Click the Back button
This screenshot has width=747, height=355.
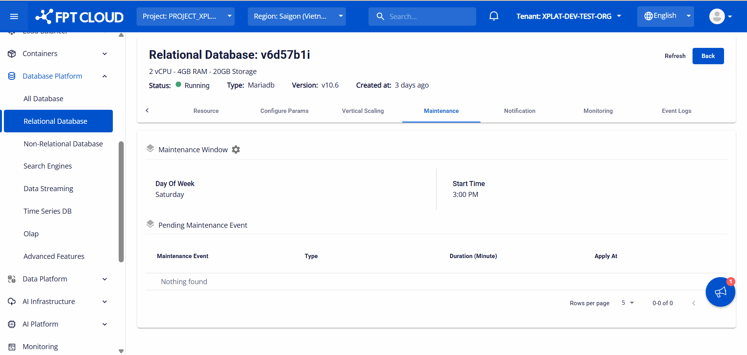708,56
